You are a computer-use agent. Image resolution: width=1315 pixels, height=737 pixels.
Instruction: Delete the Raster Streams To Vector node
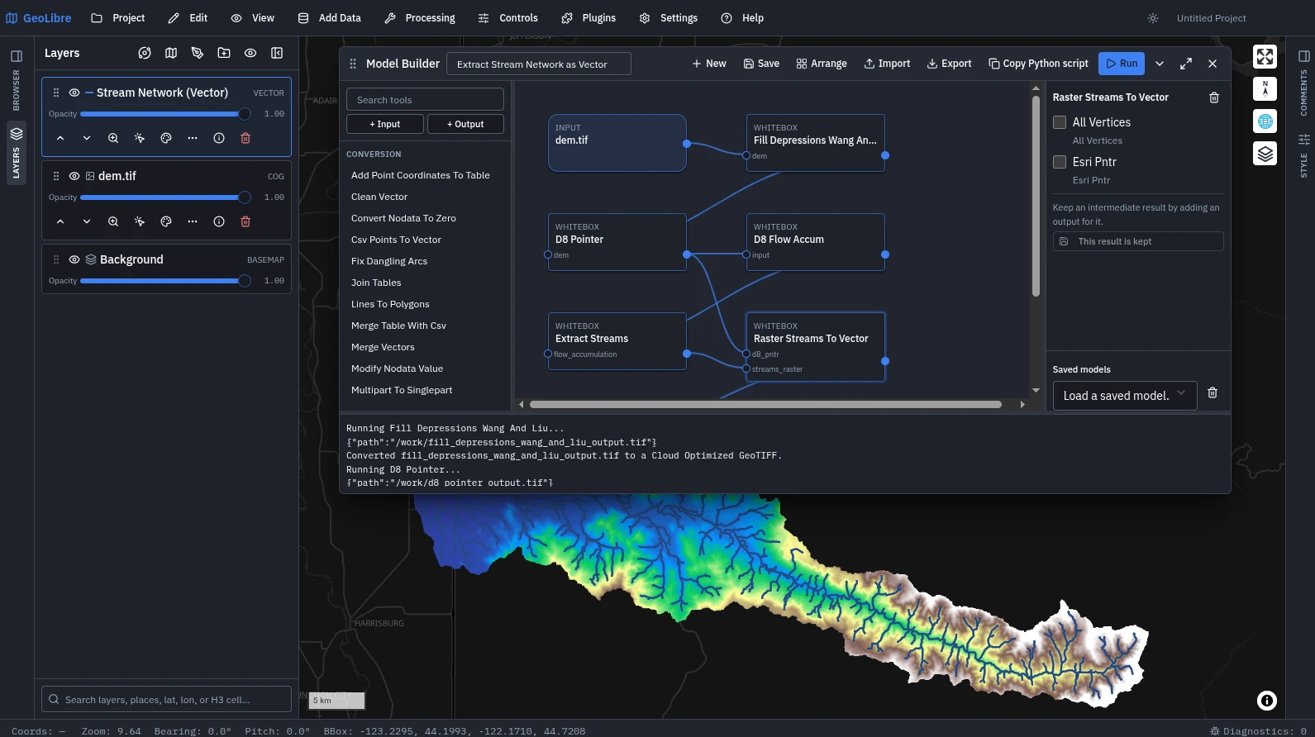pos(1214,97)
